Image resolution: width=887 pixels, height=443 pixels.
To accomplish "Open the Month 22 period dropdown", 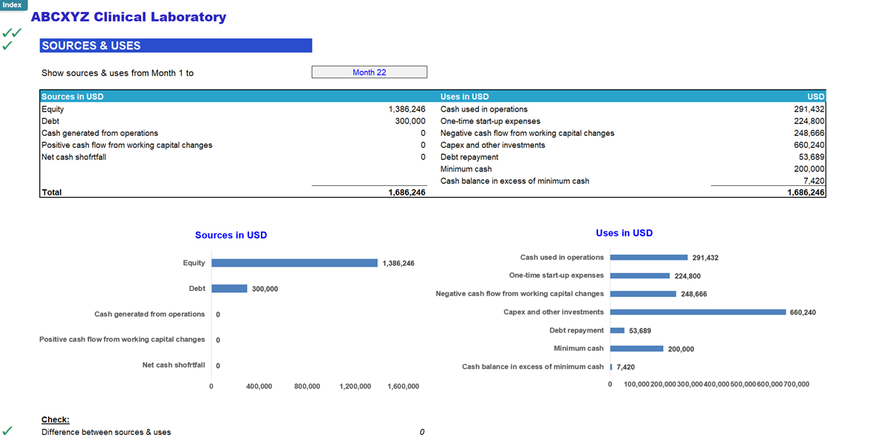I will pos(369,72).
